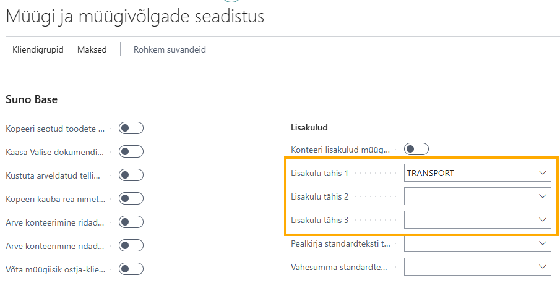Screen dimensions: 560x291
Task: Turn on Konteeri lisakulud müüg toggle
Action: click(x=416, y=149)
